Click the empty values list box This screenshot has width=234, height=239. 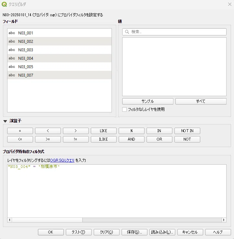pyautogui.click(x=174, y=67)
